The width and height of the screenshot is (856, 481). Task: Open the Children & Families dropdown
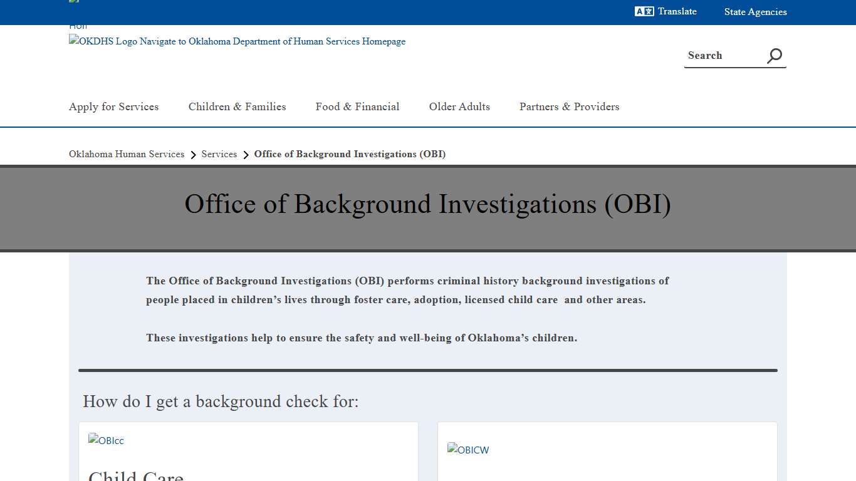coord(237,107)
